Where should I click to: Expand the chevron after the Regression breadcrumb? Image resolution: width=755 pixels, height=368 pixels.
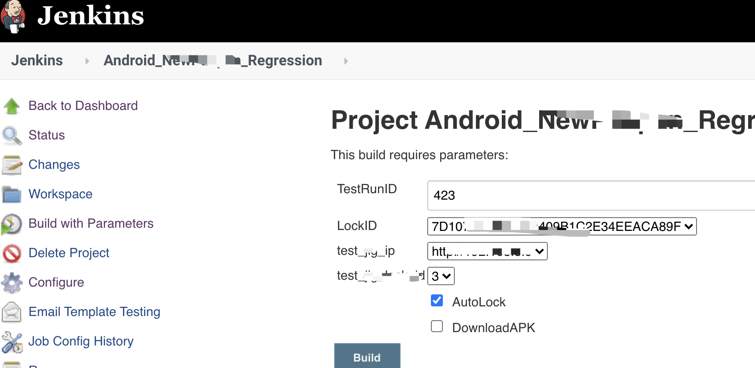tap(346, 61)
